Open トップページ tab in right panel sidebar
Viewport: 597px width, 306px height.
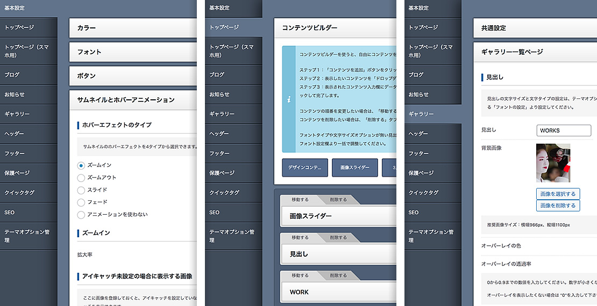pos(433,27)
